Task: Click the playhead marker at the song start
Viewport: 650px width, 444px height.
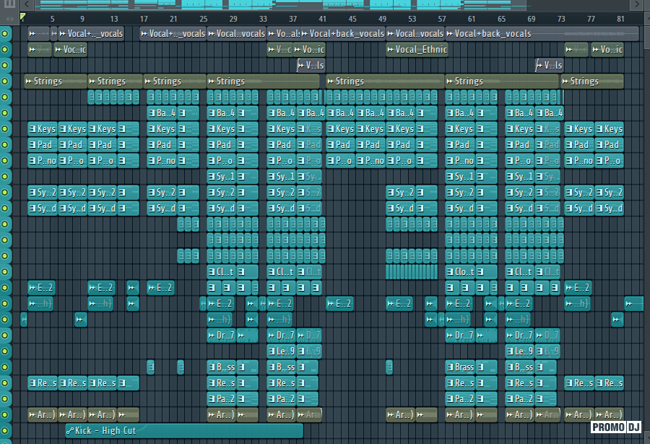Action: point(23,17)
